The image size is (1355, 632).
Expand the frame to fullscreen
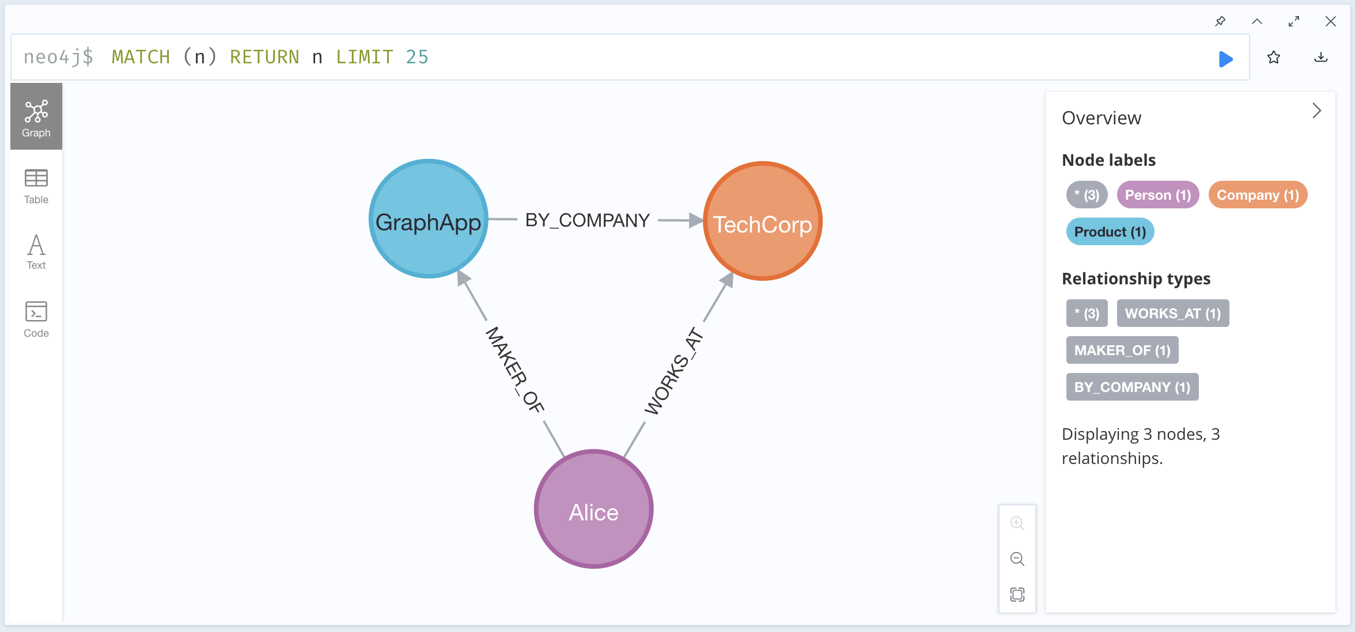click(1294, 21)
